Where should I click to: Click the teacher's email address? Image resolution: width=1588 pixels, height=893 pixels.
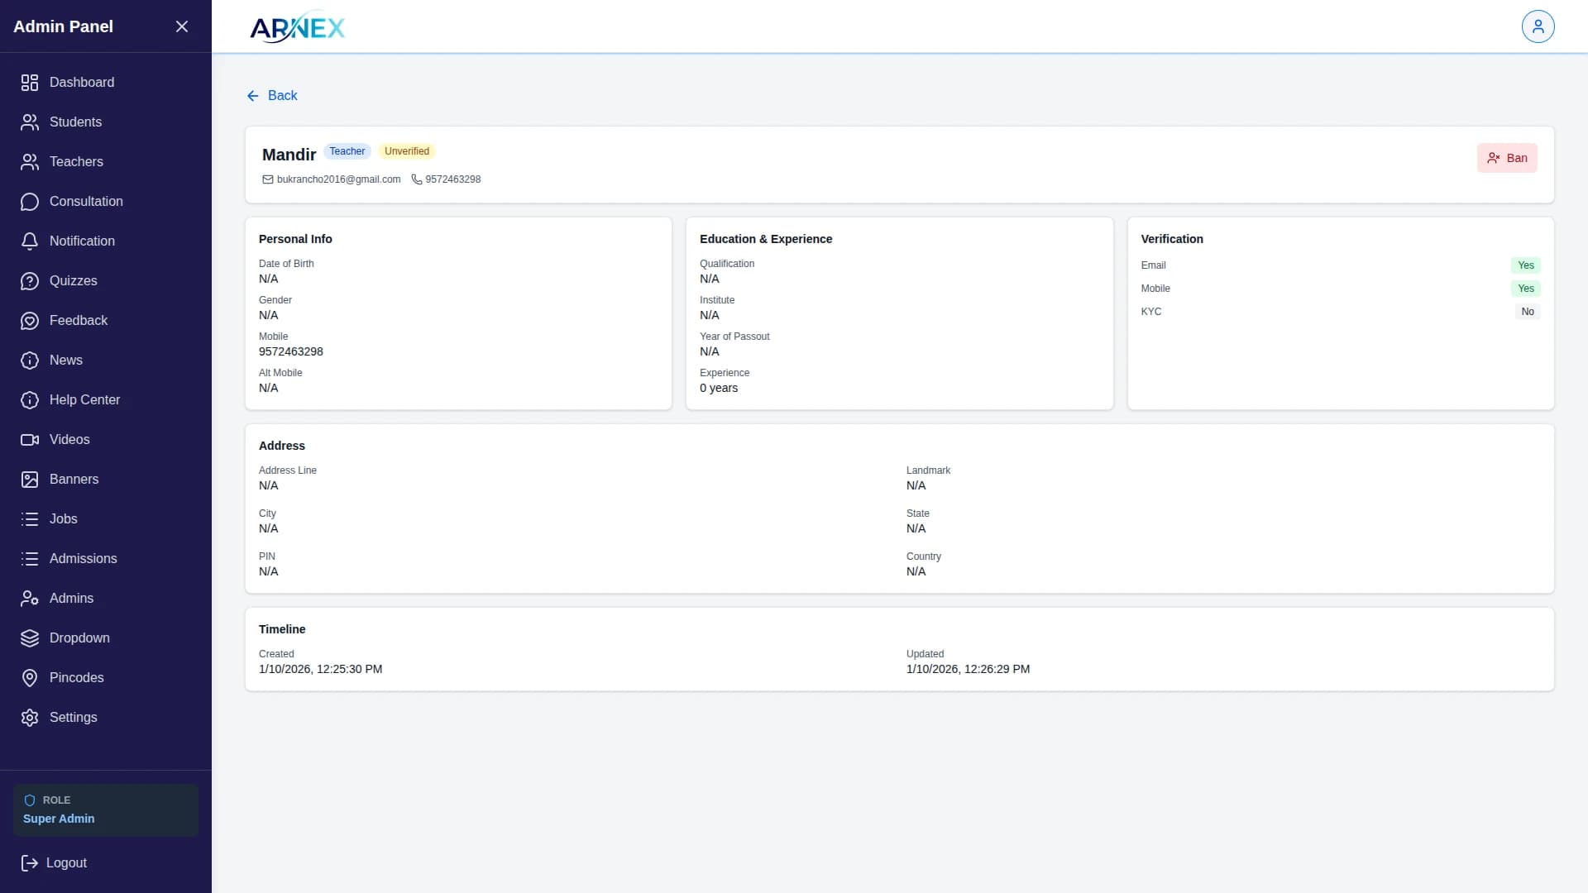(x=337, y=179)
